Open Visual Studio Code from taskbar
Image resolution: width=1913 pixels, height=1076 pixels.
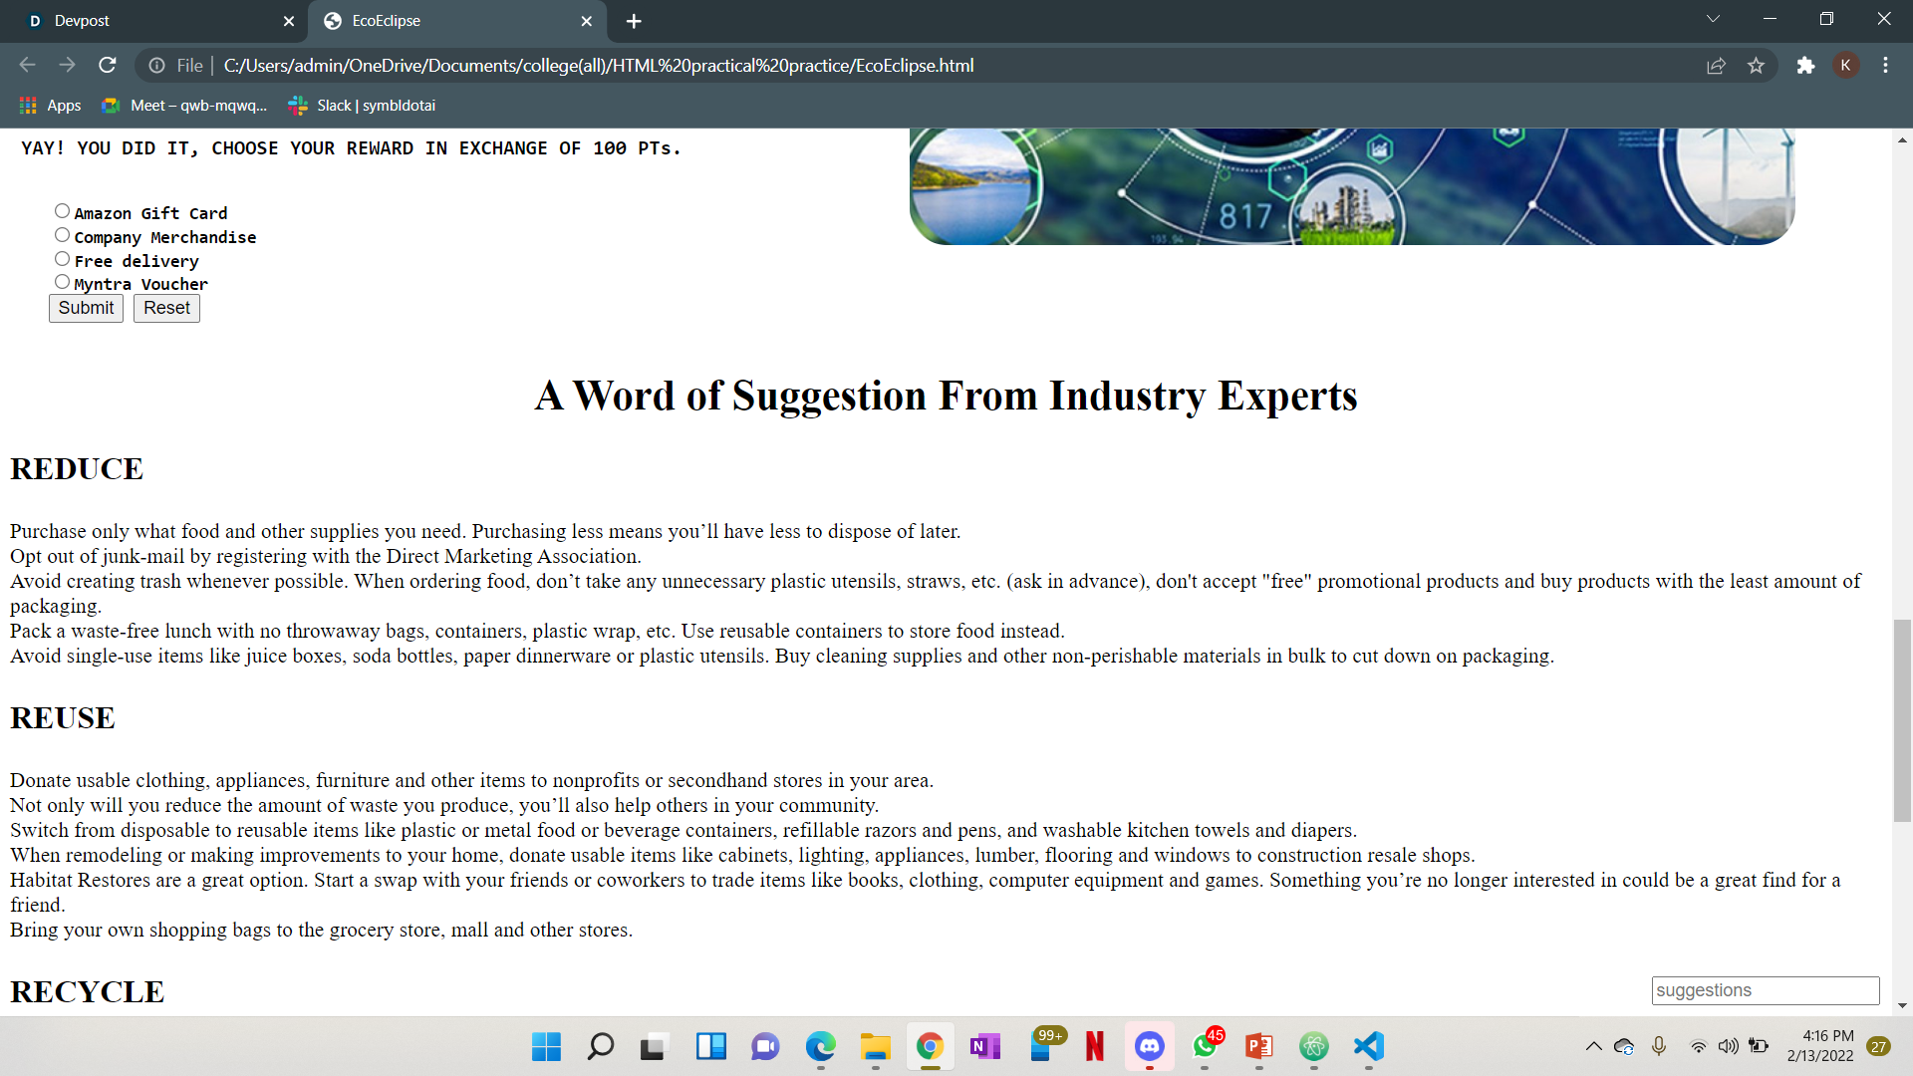pos(1369,1046)
